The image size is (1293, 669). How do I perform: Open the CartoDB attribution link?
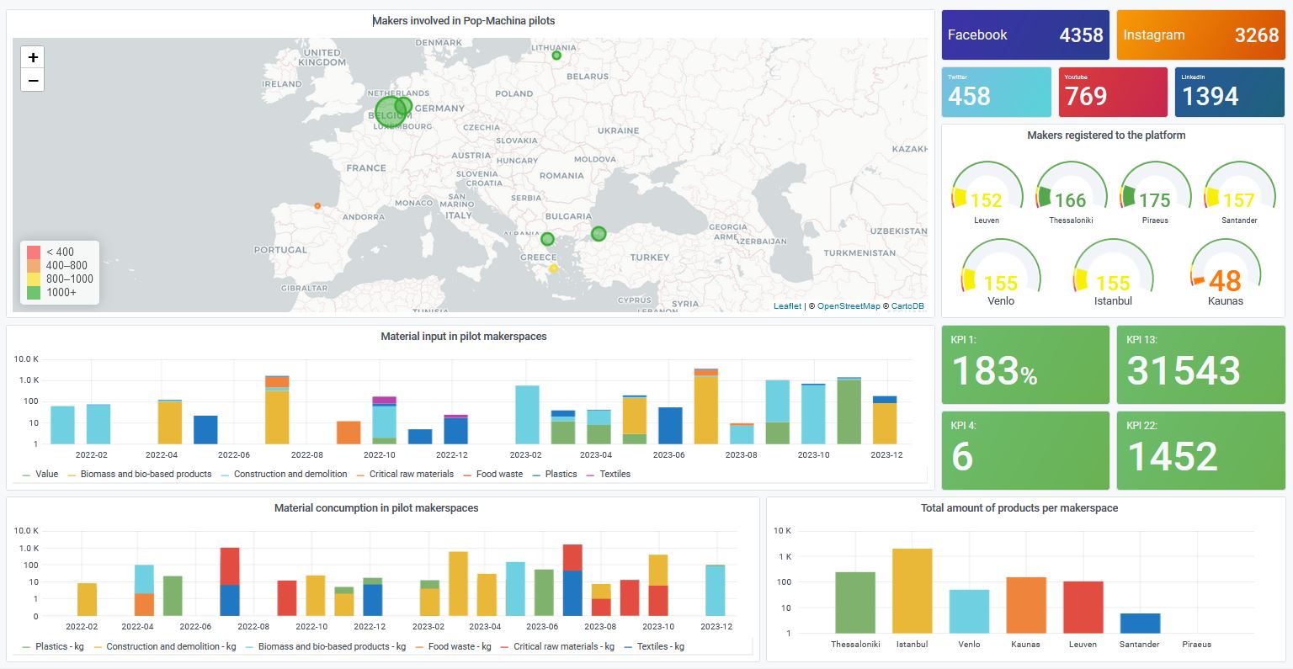[x=907, y=306]
